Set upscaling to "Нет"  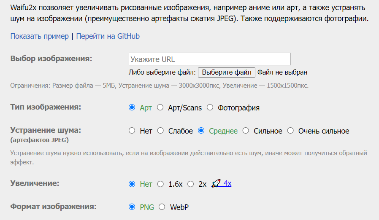point(132,184)
